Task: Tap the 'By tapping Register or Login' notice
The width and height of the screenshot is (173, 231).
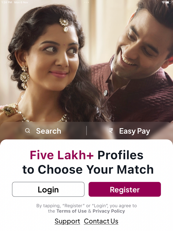Action: (86, 208)
